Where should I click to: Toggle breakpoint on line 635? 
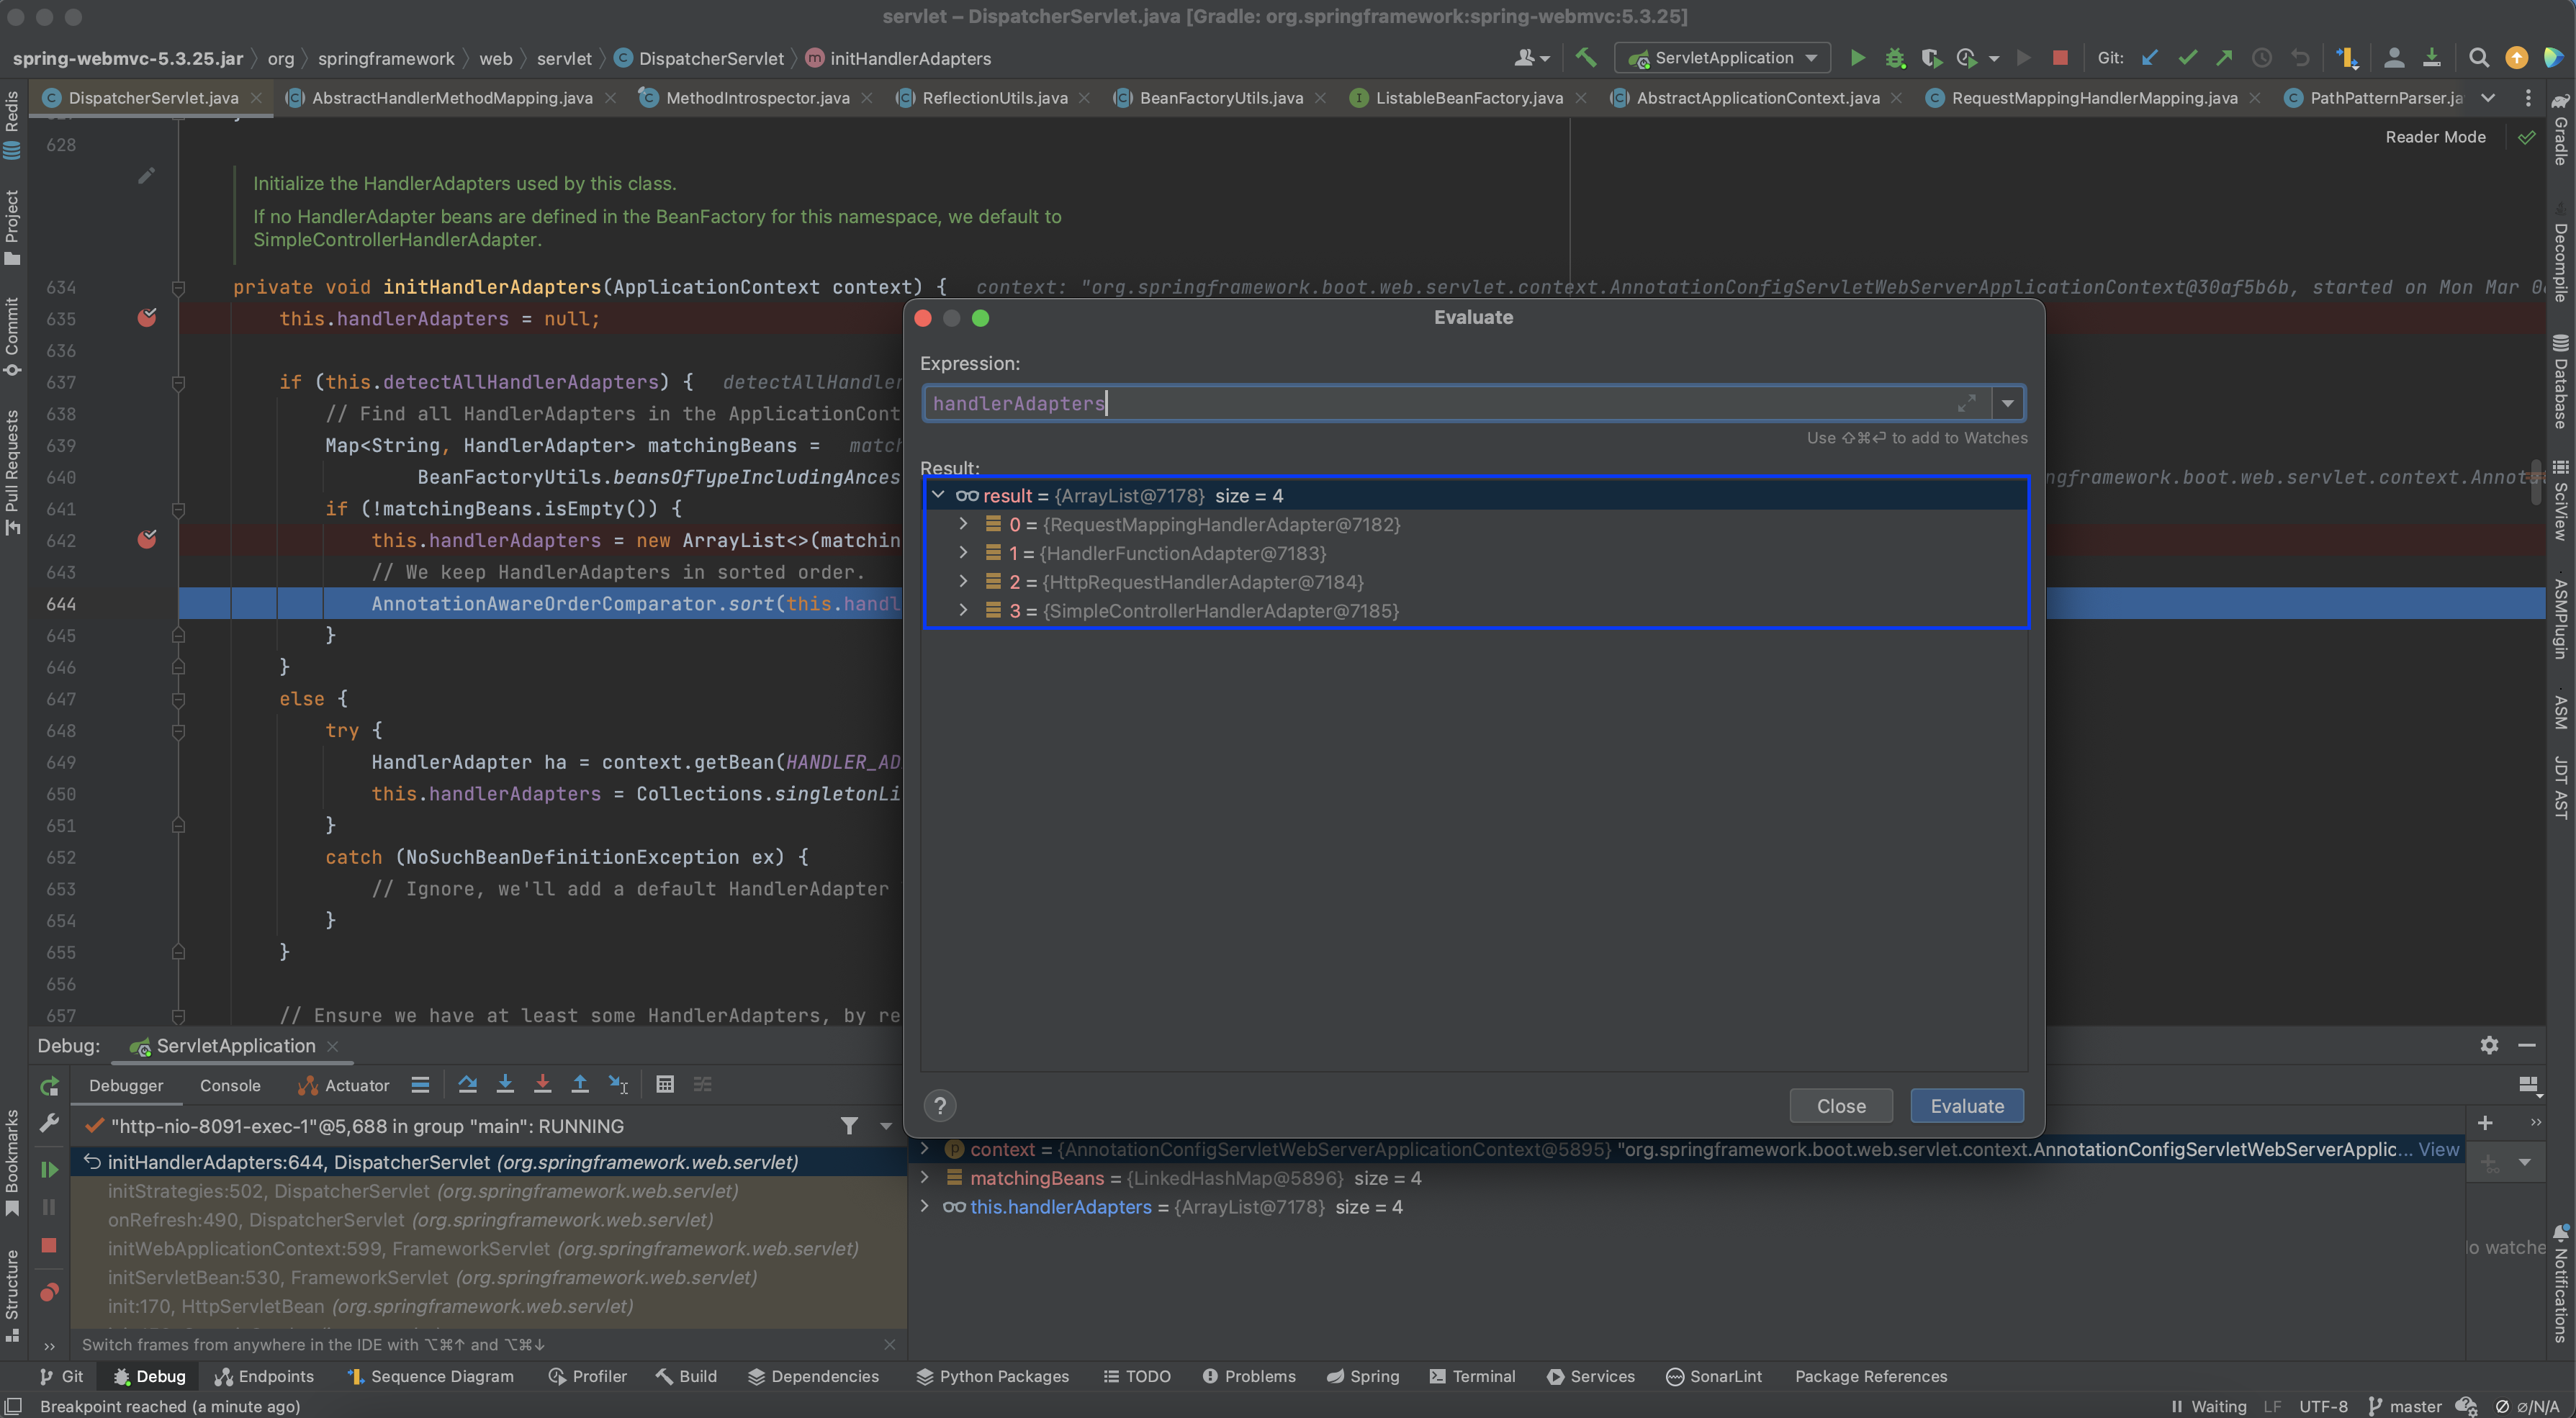(x=147, y=318)
